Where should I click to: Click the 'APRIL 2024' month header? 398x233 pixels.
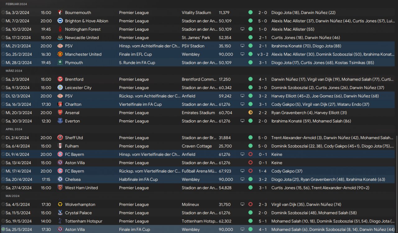pyautogui.click(x=14, y=129)
